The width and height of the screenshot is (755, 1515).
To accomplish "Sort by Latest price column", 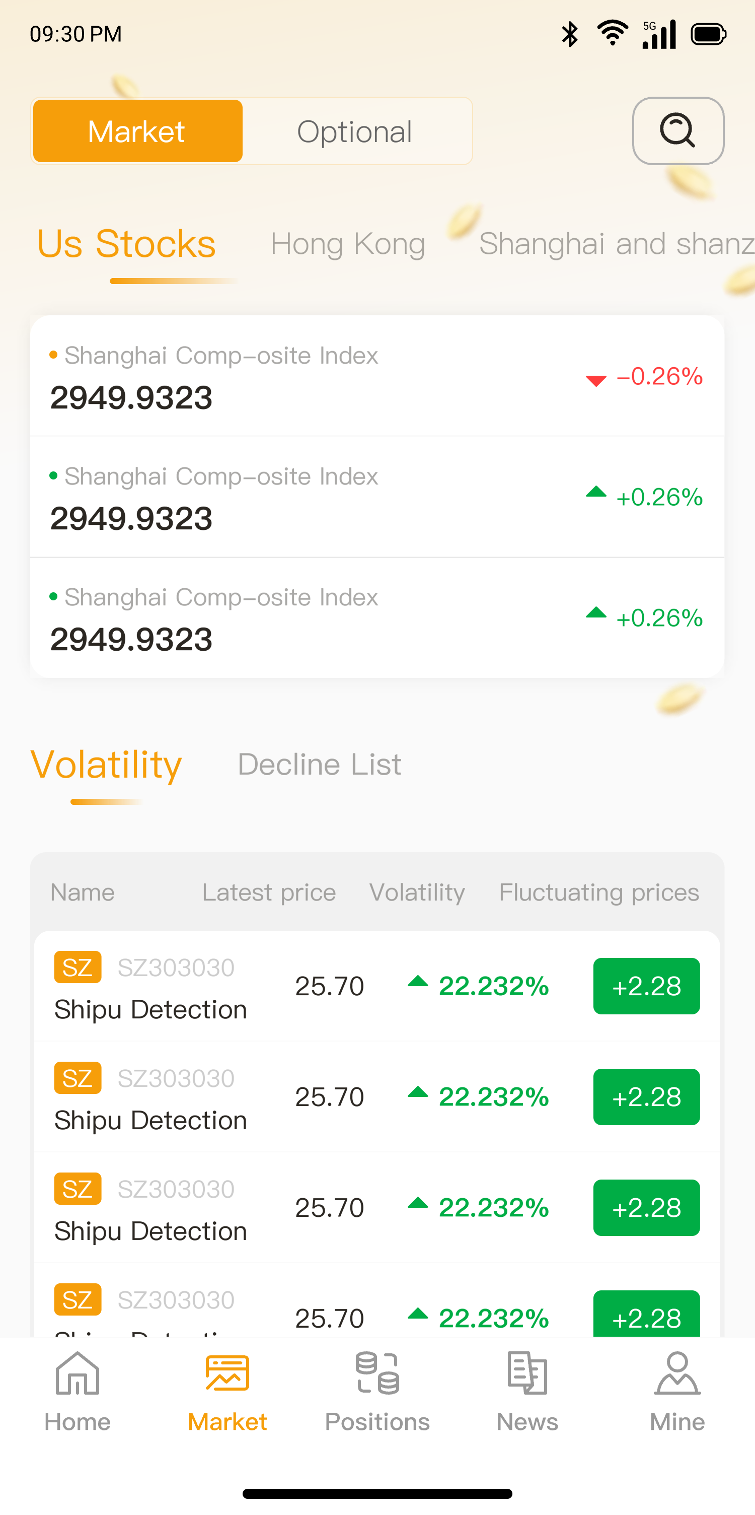I will [268, 892].
